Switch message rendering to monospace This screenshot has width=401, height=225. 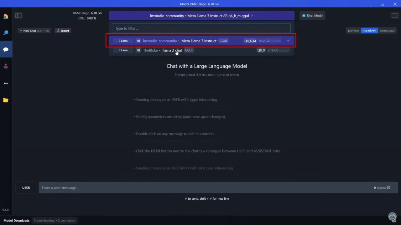(387, 31)
